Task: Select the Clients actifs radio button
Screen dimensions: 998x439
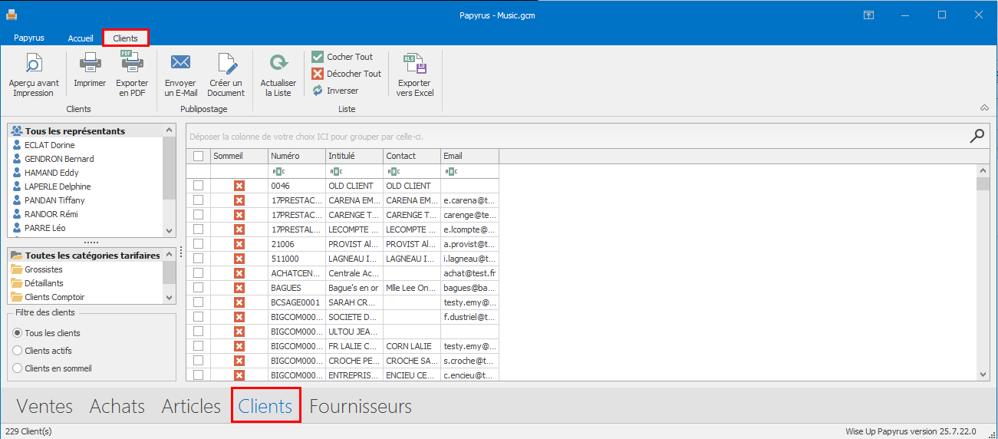Action: [18, 351]
